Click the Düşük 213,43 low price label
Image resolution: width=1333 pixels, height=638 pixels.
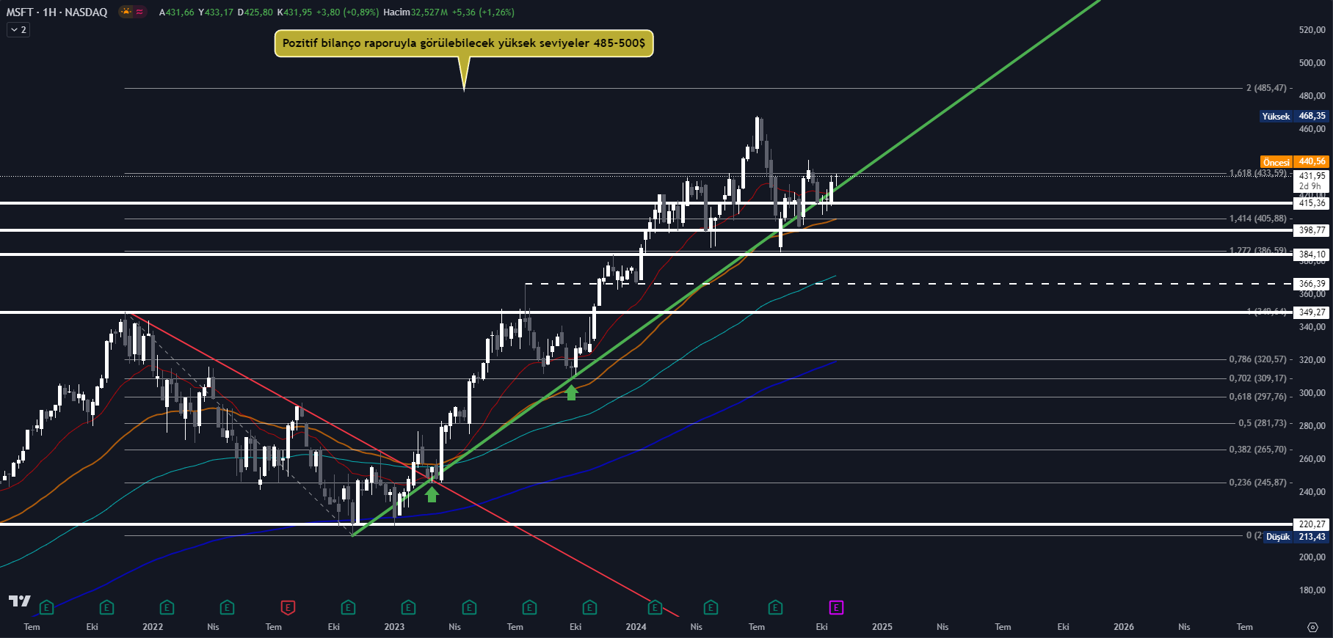pos(1296,537)
